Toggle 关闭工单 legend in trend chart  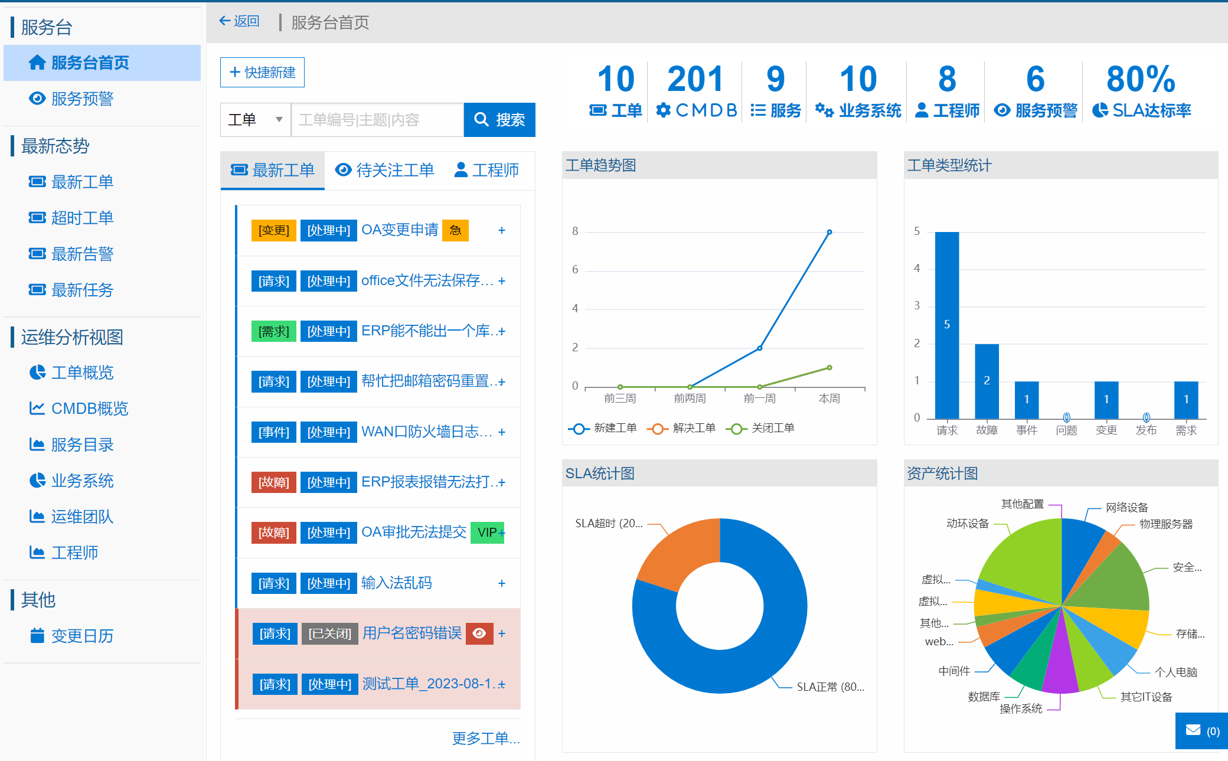point(760,428)
